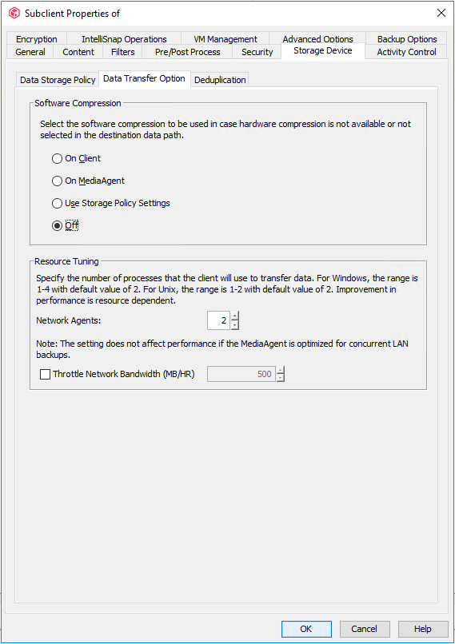Increase Network Agents with up arrow
The width and height of the screenshot is (455, 644).
click(234, 316)
